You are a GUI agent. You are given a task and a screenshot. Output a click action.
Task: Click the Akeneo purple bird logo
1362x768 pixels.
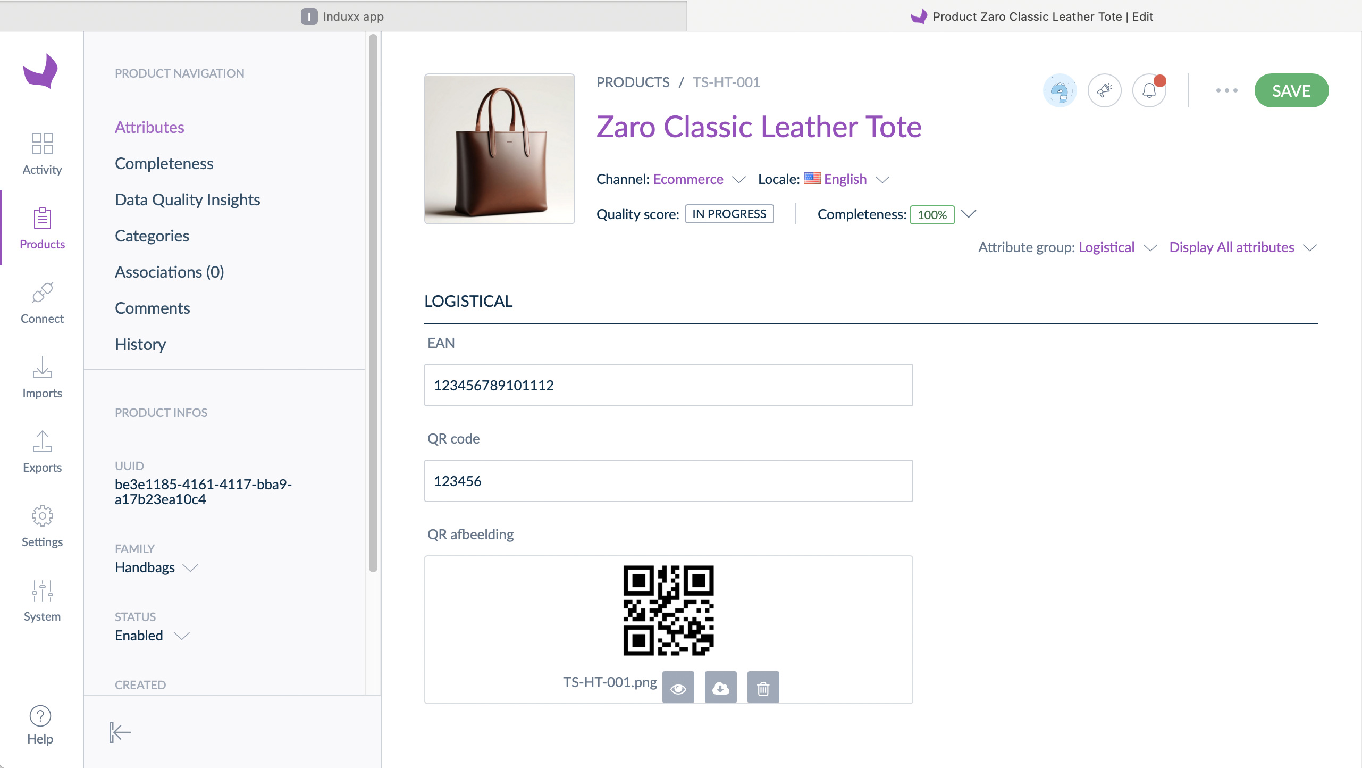coord(40,71)
